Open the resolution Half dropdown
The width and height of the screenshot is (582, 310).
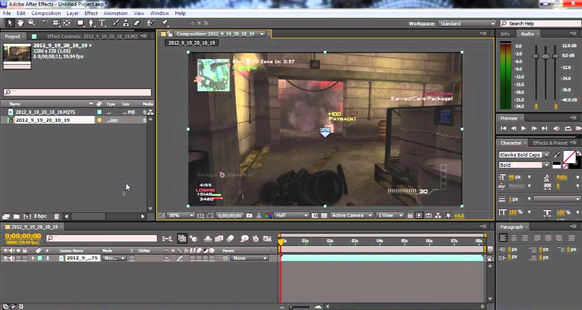coord(292,215)
